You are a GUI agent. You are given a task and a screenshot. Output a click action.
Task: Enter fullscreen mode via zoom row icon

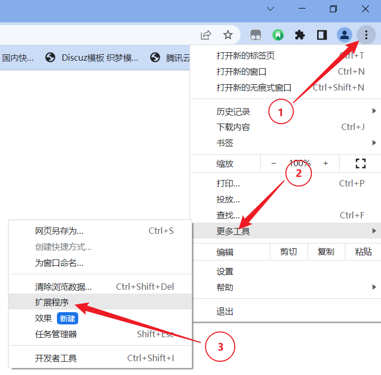tap(361, 164)
